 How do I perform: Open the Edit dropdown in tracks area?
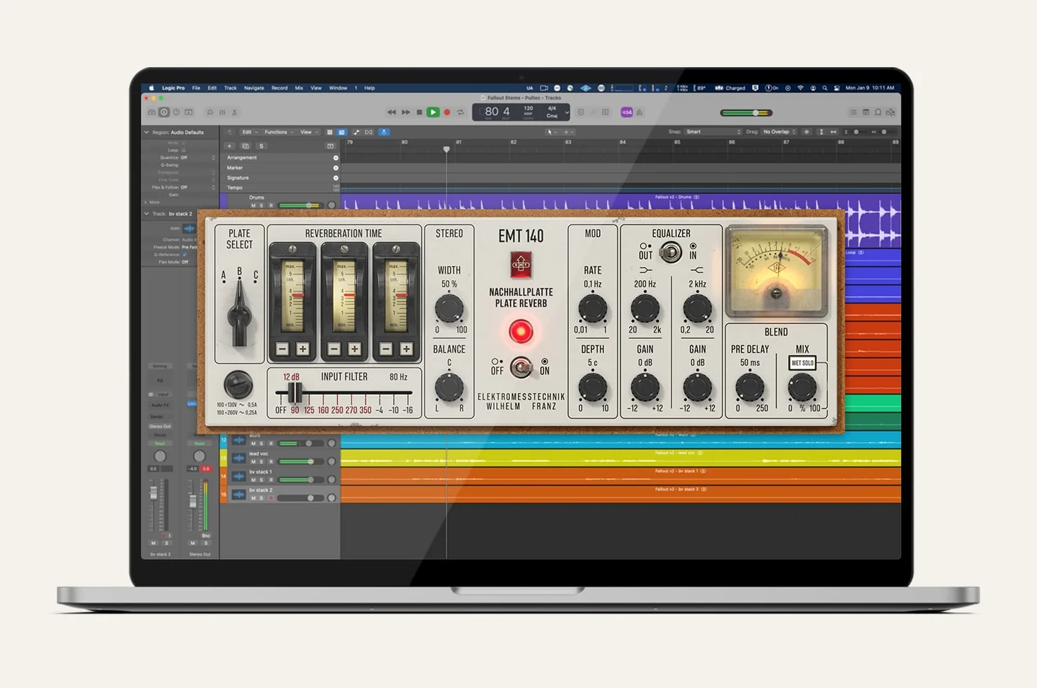click(x=249, y=132)
